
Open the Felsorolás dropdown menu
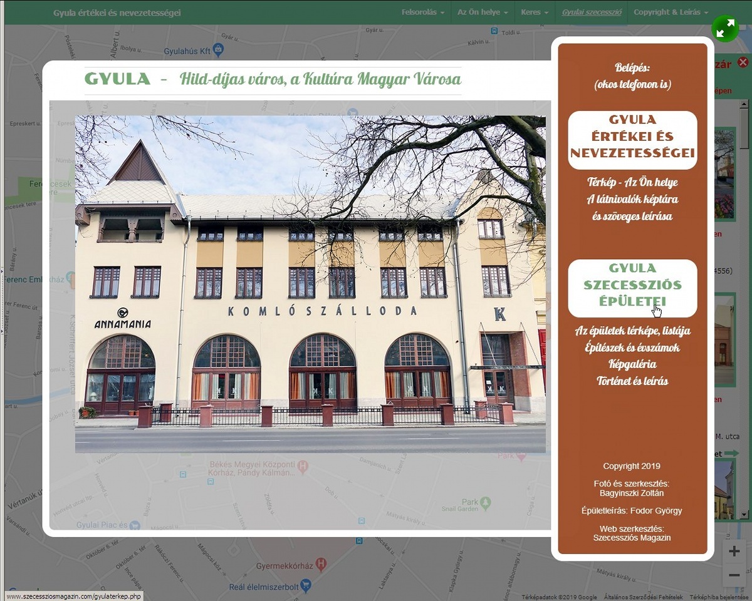tap(423, 13)
